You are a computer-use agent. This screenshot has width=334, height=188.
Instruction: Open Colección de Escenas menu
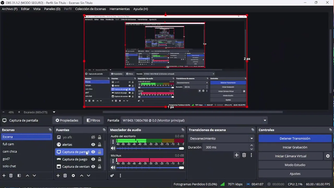point(91,9)
